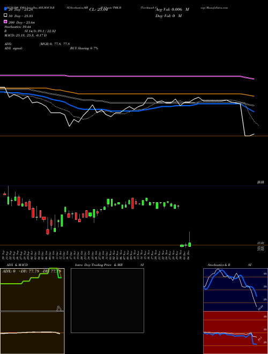Click the 'RSI 14/5: 39.1 / 22.32' text
The height and width of the screenshot is (354, 268).
(30, 31)
